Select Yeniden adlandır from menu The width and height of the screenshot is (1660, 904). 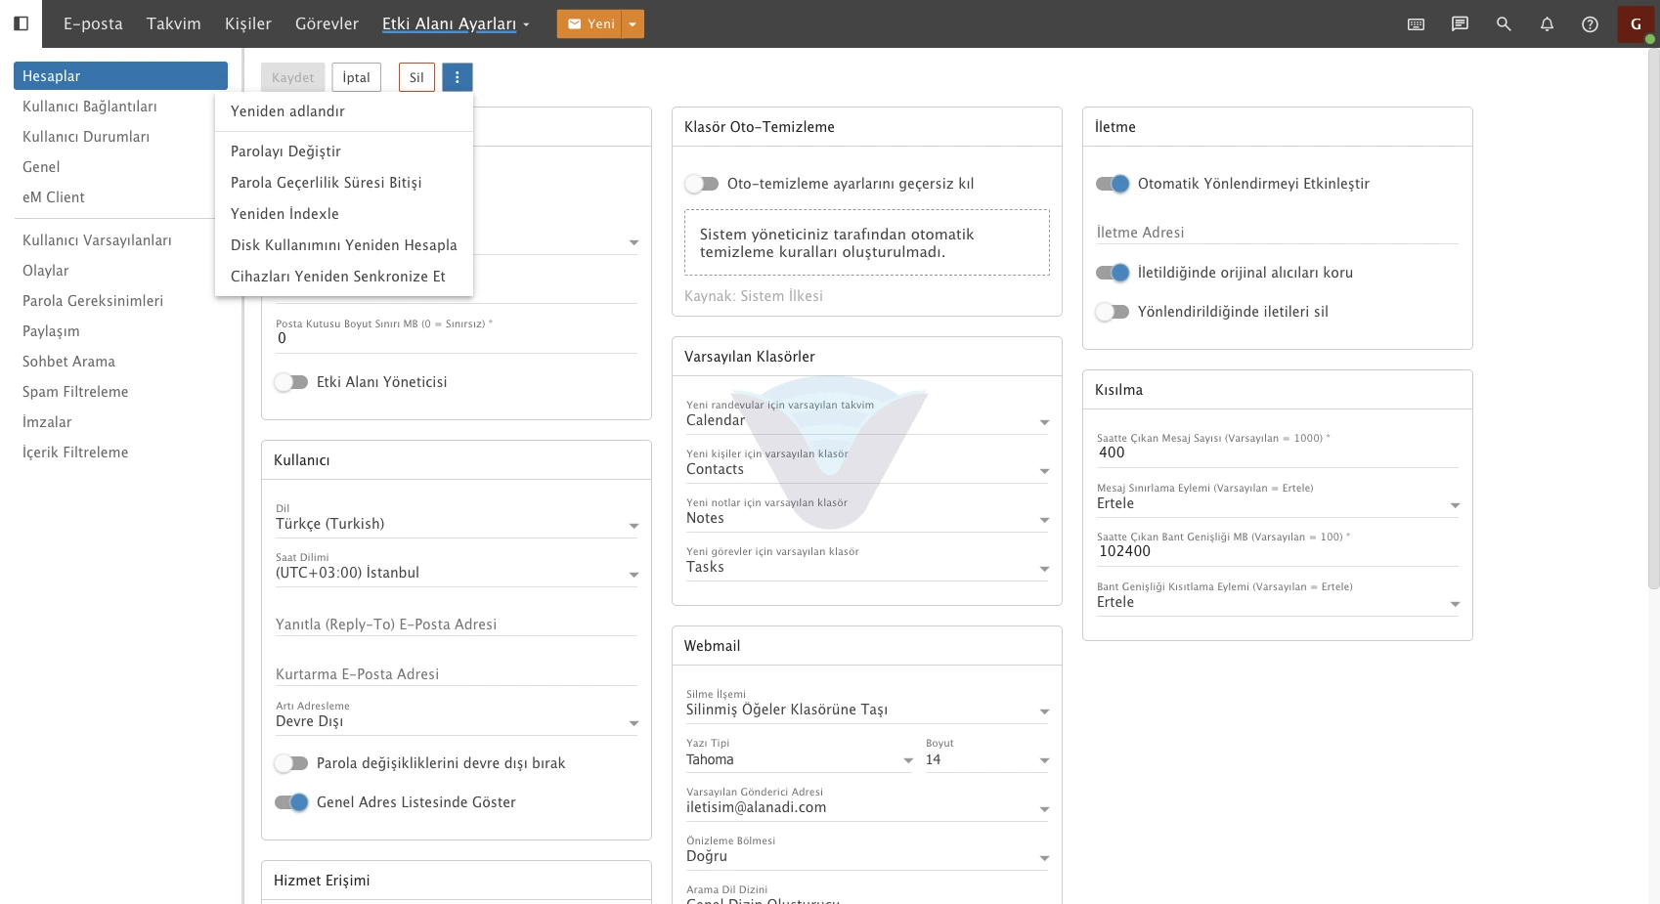pos(344,111)
